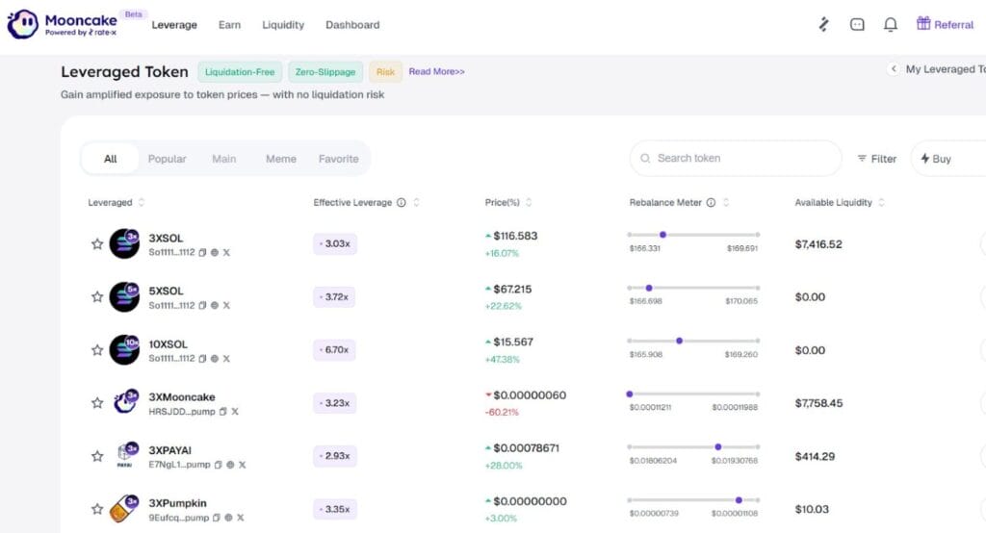
Task: Favorite the 5XSOL token star
Action: click(97, 296)
